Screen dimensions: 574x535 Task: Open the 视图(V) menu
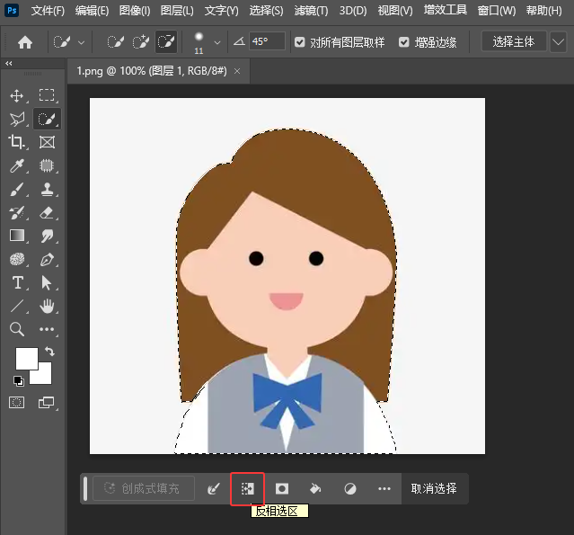(395, 11)
